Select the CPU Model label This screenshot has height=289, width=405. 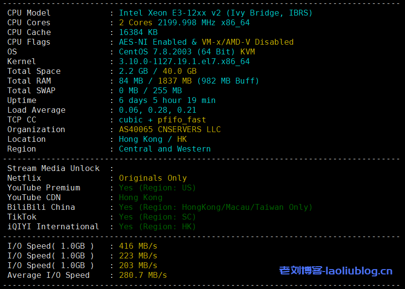[x=29, y=13]
